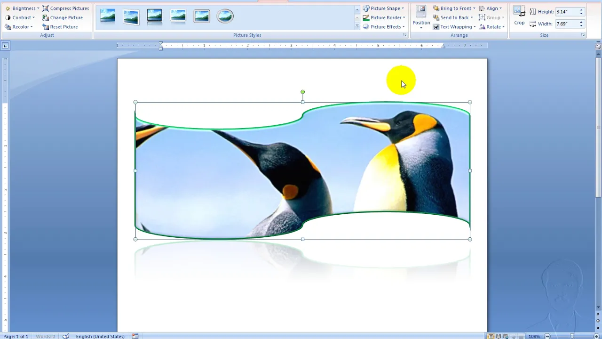Click the proofing check icon in status bar
This screenshot has height=339, width=602.
tap(66, 336)
